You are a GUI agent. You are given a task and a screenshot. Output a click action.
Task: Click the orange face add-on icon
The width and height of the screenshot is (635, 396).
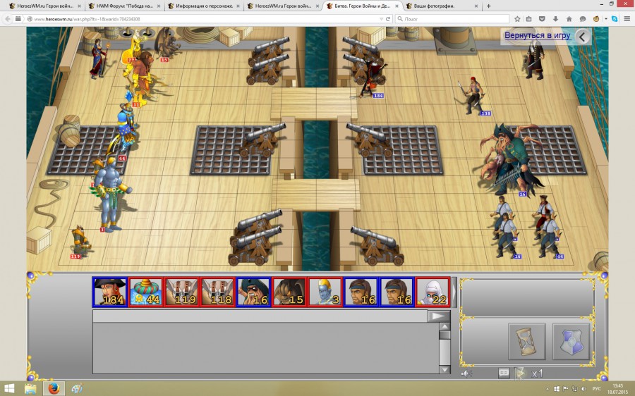[x=596, y=19]
